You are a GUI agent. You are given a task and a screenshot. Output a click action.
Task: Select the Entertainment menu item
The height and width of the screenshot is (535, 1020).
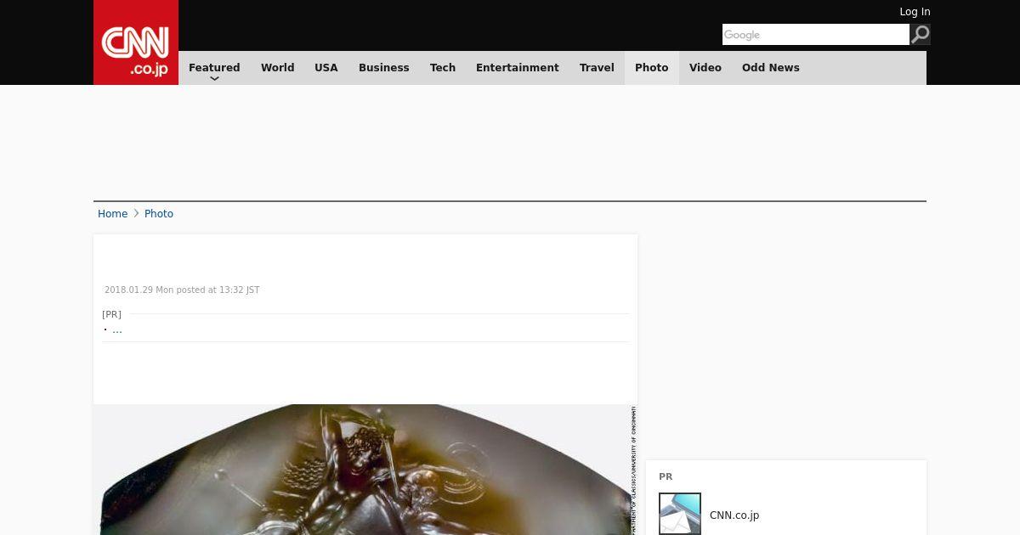pyautogui.click(x=518, y=68)
